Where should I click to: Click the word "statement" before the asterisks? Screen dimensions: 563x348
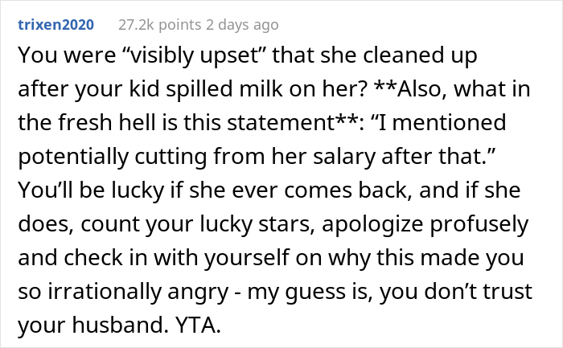(281, 122)
